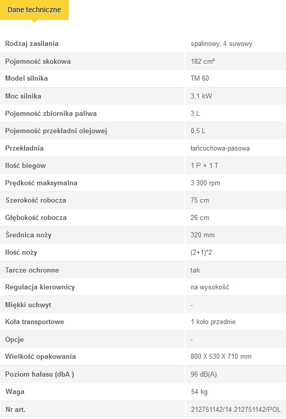Select the 182 cm³ displacement value
This screenshot has width=286, height=419.
pos(203,61)
